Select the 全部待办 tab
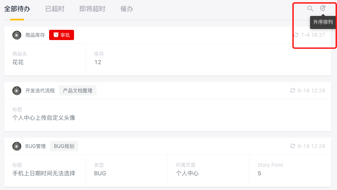The width and height of the screenshot is (337, 190). coord(17,9)
